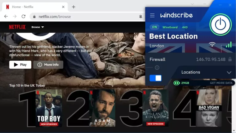
Task: Open the Bad Vegan thumbnail
Action: [209, 108]
